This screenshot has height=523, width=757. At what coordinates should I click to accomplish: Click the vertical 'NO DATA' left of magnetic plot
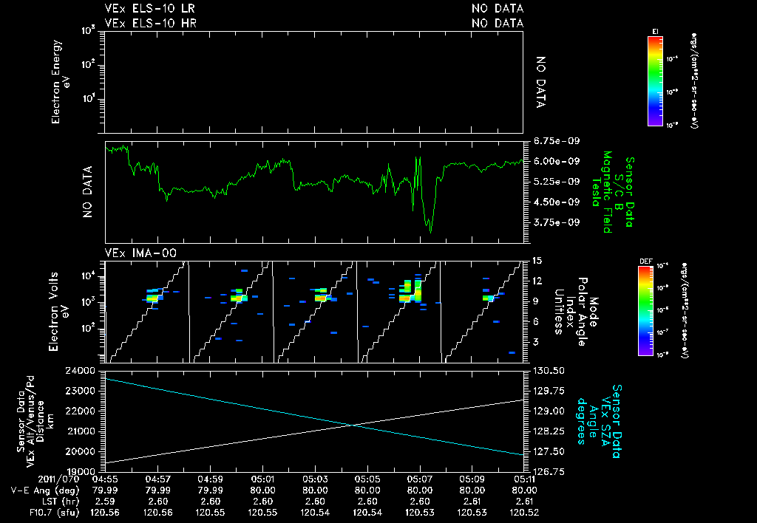click(87, 192)
